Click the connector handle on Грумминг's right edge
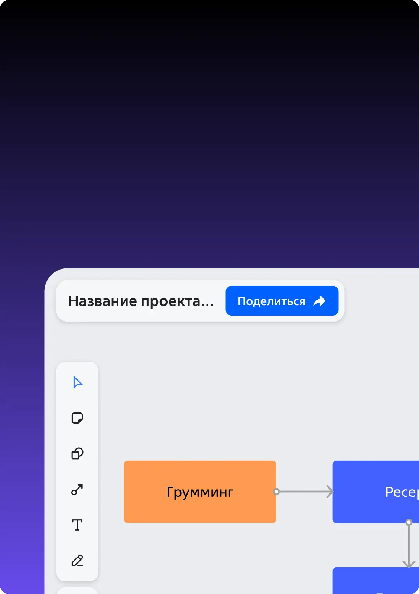Viewport: 419px width, 594px height. coord(276,492)
